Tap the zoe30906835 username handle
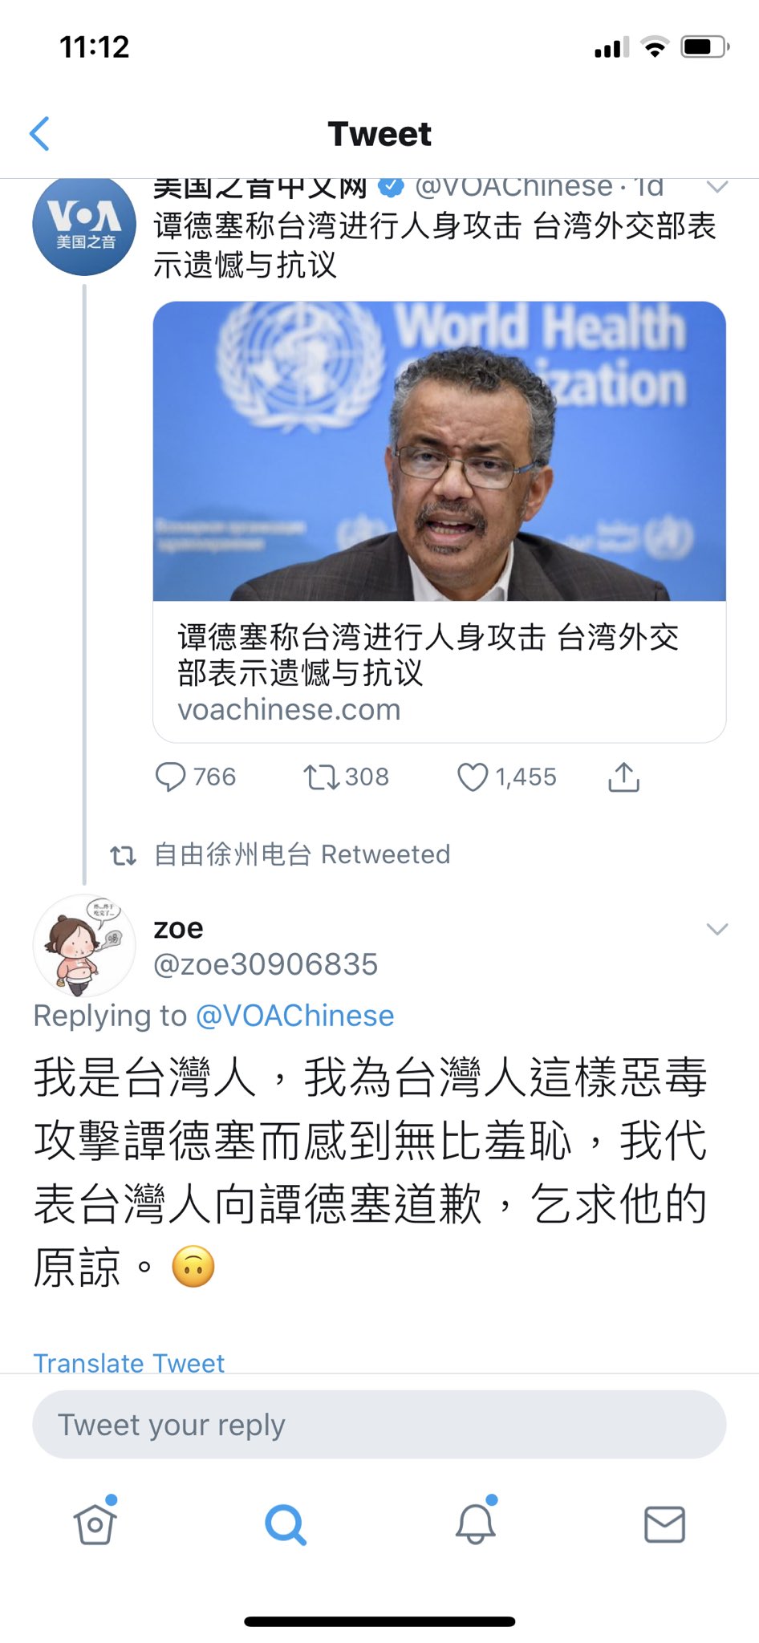Viewport: 759px width, 1643px height. (x=266, y=964)
